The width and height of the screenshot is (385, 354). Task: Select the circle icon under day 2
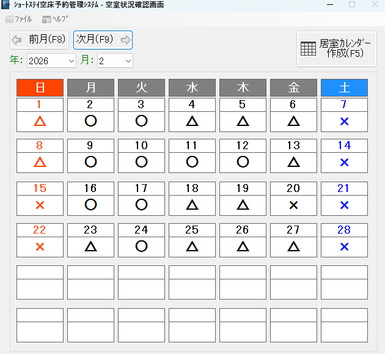click(x=90, y=121)
